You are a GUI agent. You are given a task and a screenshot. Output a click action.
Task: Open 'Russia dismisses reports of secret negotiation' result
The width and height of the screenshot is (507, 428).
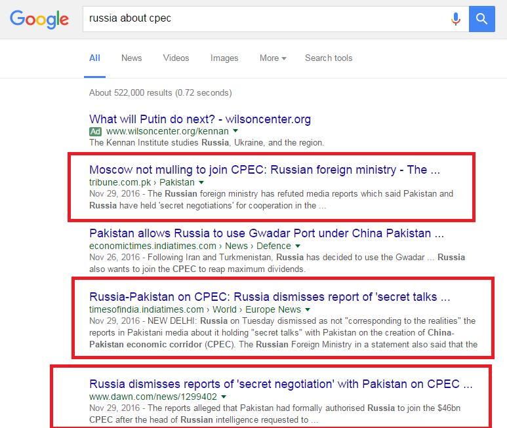point(281,383)
